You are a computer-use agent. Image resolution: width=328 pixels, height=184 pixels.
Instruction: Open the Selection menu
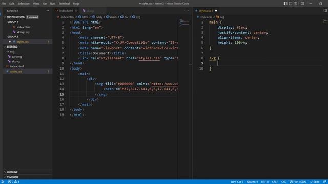pos(24,4)
